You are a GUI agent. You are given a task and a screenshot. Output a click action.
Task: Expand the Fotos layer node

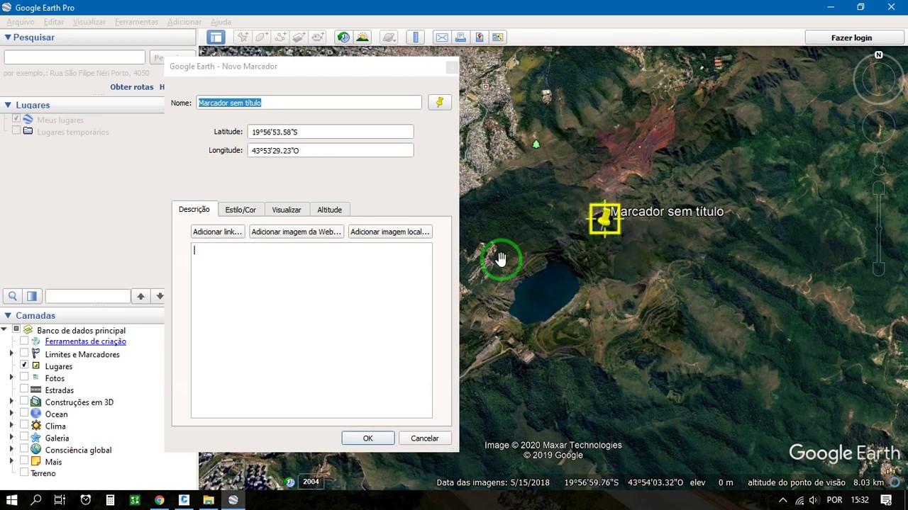click(11, 378)
